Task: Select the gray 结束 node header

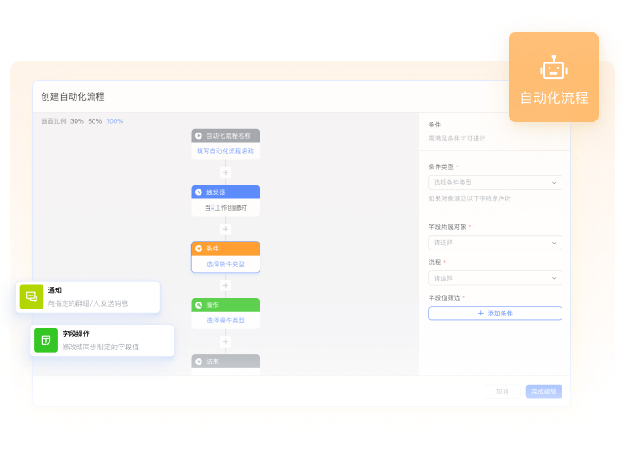Action: [x=226, y=361]
